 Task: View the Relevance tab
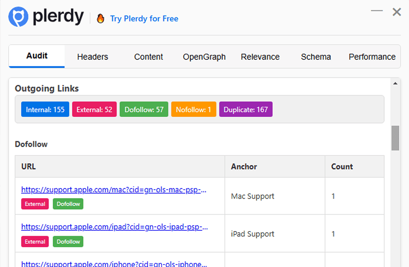[x=260, y=57]
